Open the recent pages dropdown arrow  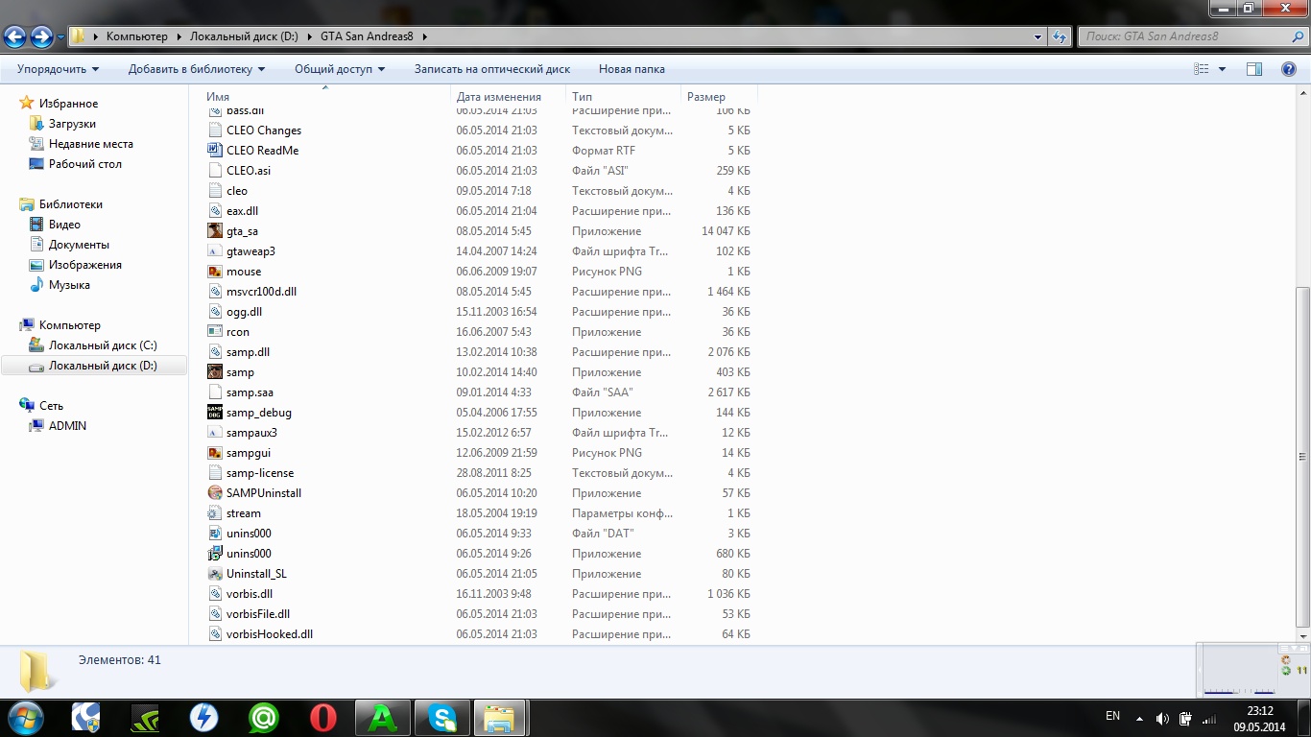coord(61,37)
